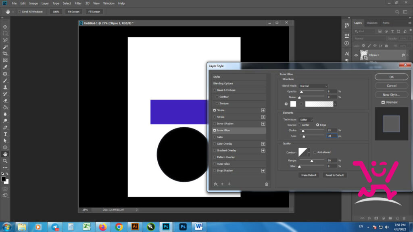The height and width of the screenshot is (232, 413).
Task: Click the trash icon in Layer Style
Action: coord(266,184)
